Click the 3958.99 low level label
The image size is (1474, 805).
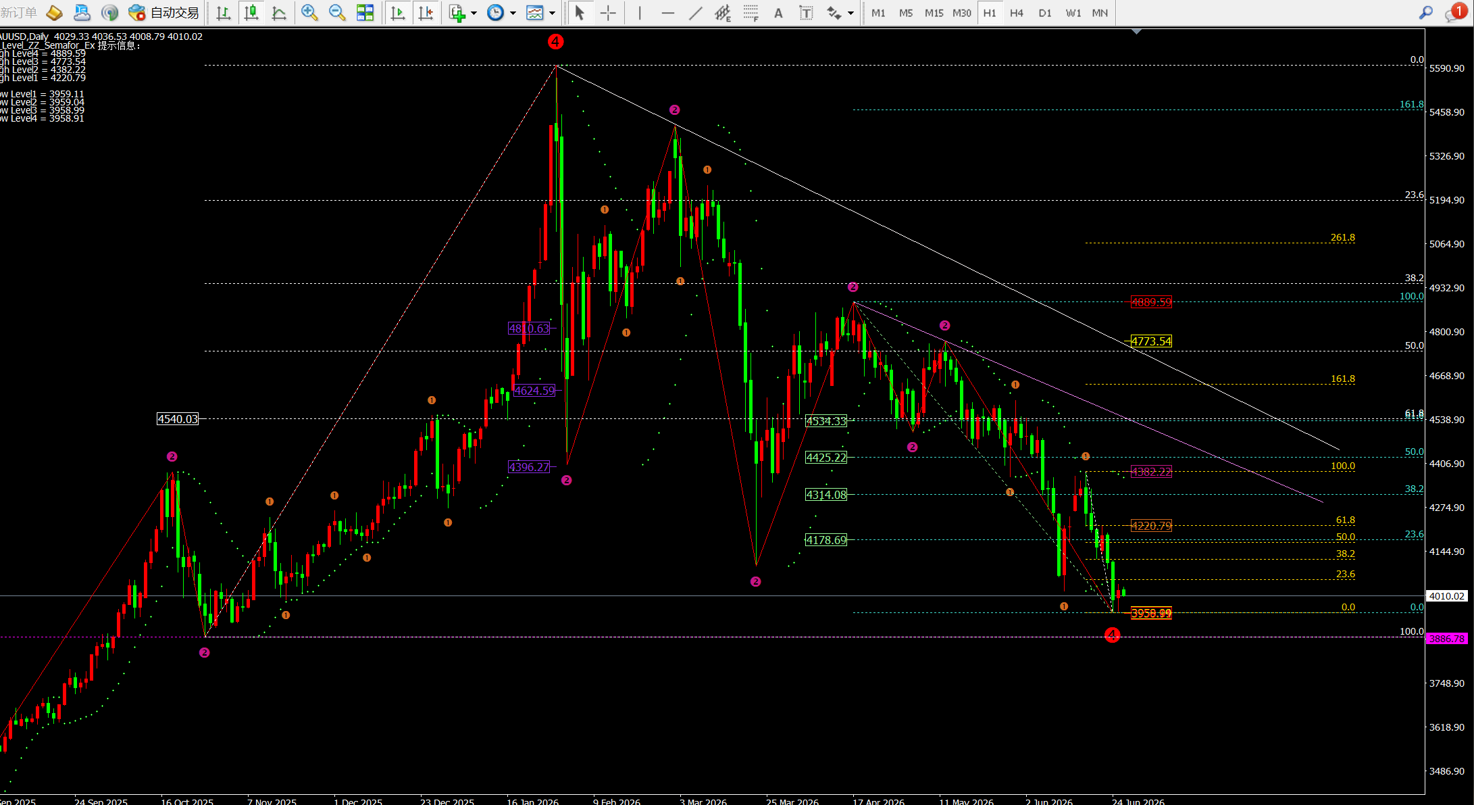pyautogui.click(x=1152, y=613)
